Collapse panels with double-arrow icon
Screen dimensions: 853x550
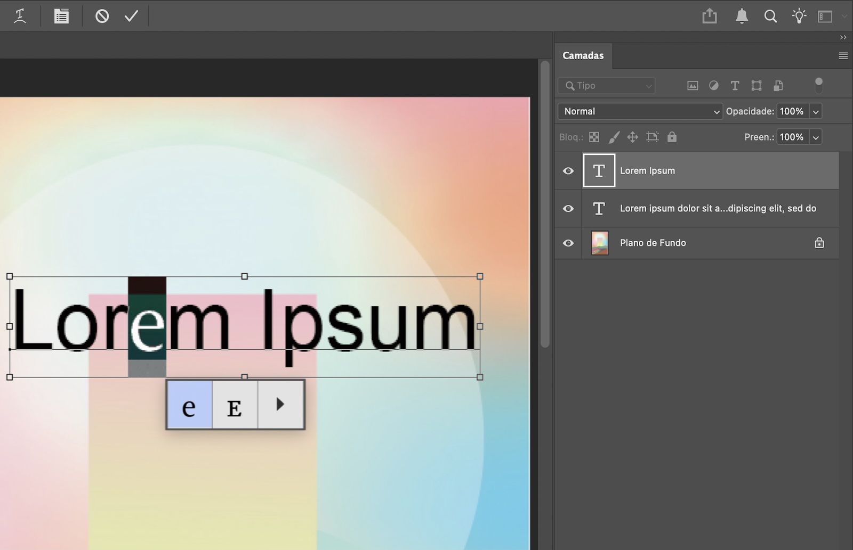click(x=843, y=37)
